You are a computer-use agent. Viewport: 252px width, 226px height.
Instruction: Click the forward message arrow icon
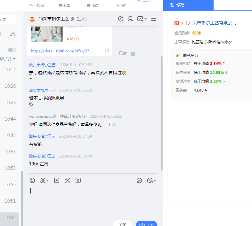tap(139, 180)
